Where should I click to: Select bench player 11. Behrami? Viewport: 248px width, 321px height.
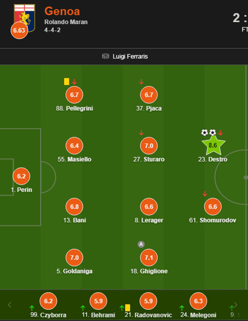click(x=98, y=315)
